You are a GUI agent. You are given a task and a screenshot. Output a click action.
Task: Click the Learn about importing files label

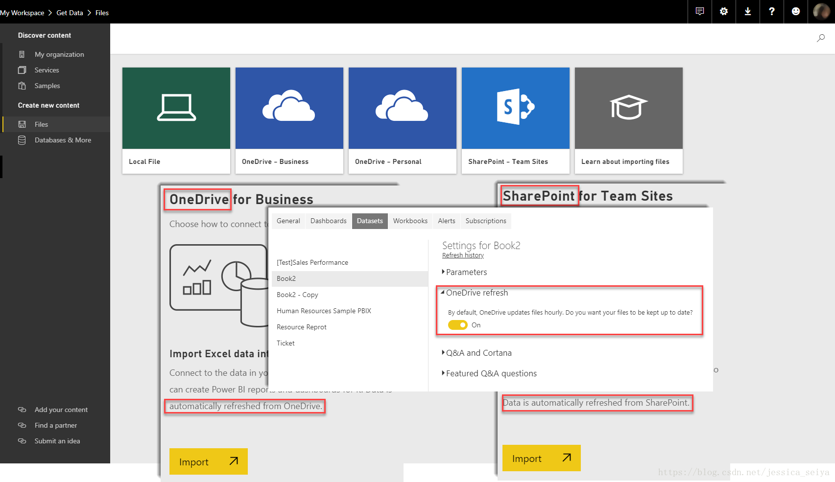(625, 161)
